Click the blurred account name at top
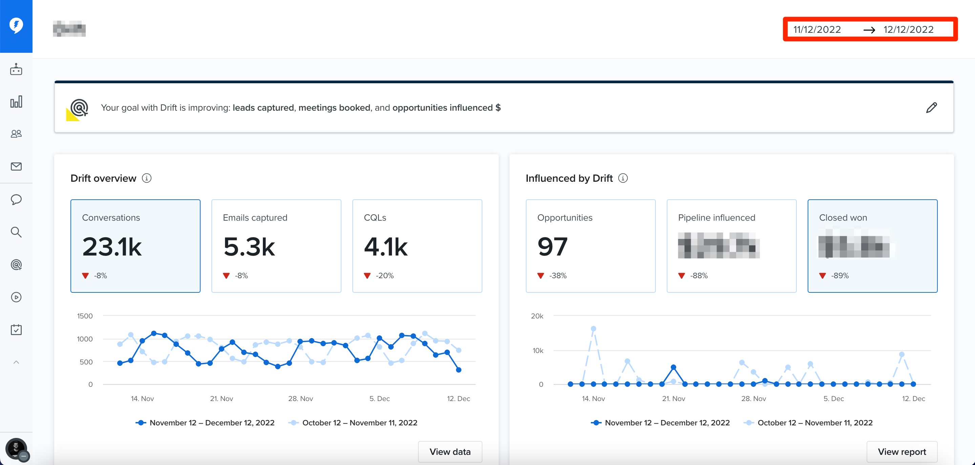 point(69,29)
